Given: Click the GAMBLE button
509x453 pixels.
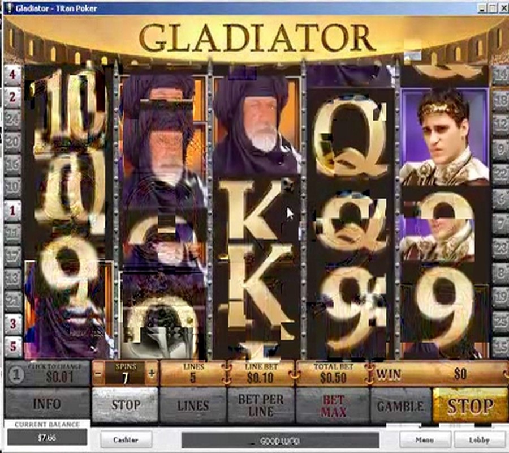Looking at the screenshot, I should [400, 406].
